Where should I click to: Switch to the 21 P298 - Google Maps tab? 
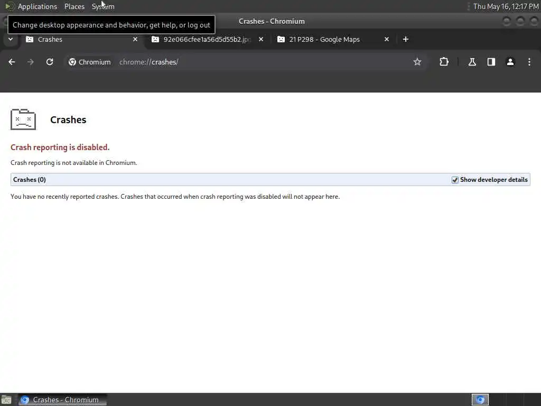[x=333, y=39]
